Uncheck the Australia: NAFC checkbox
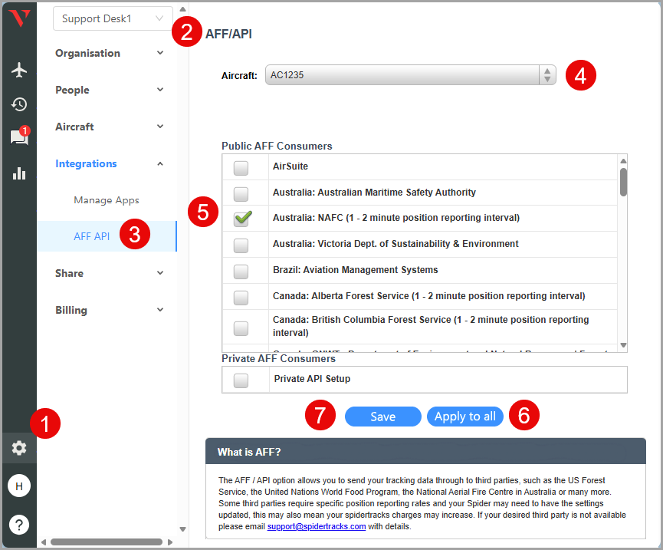Screen dimensions: 663x550 tap(242, 219)
